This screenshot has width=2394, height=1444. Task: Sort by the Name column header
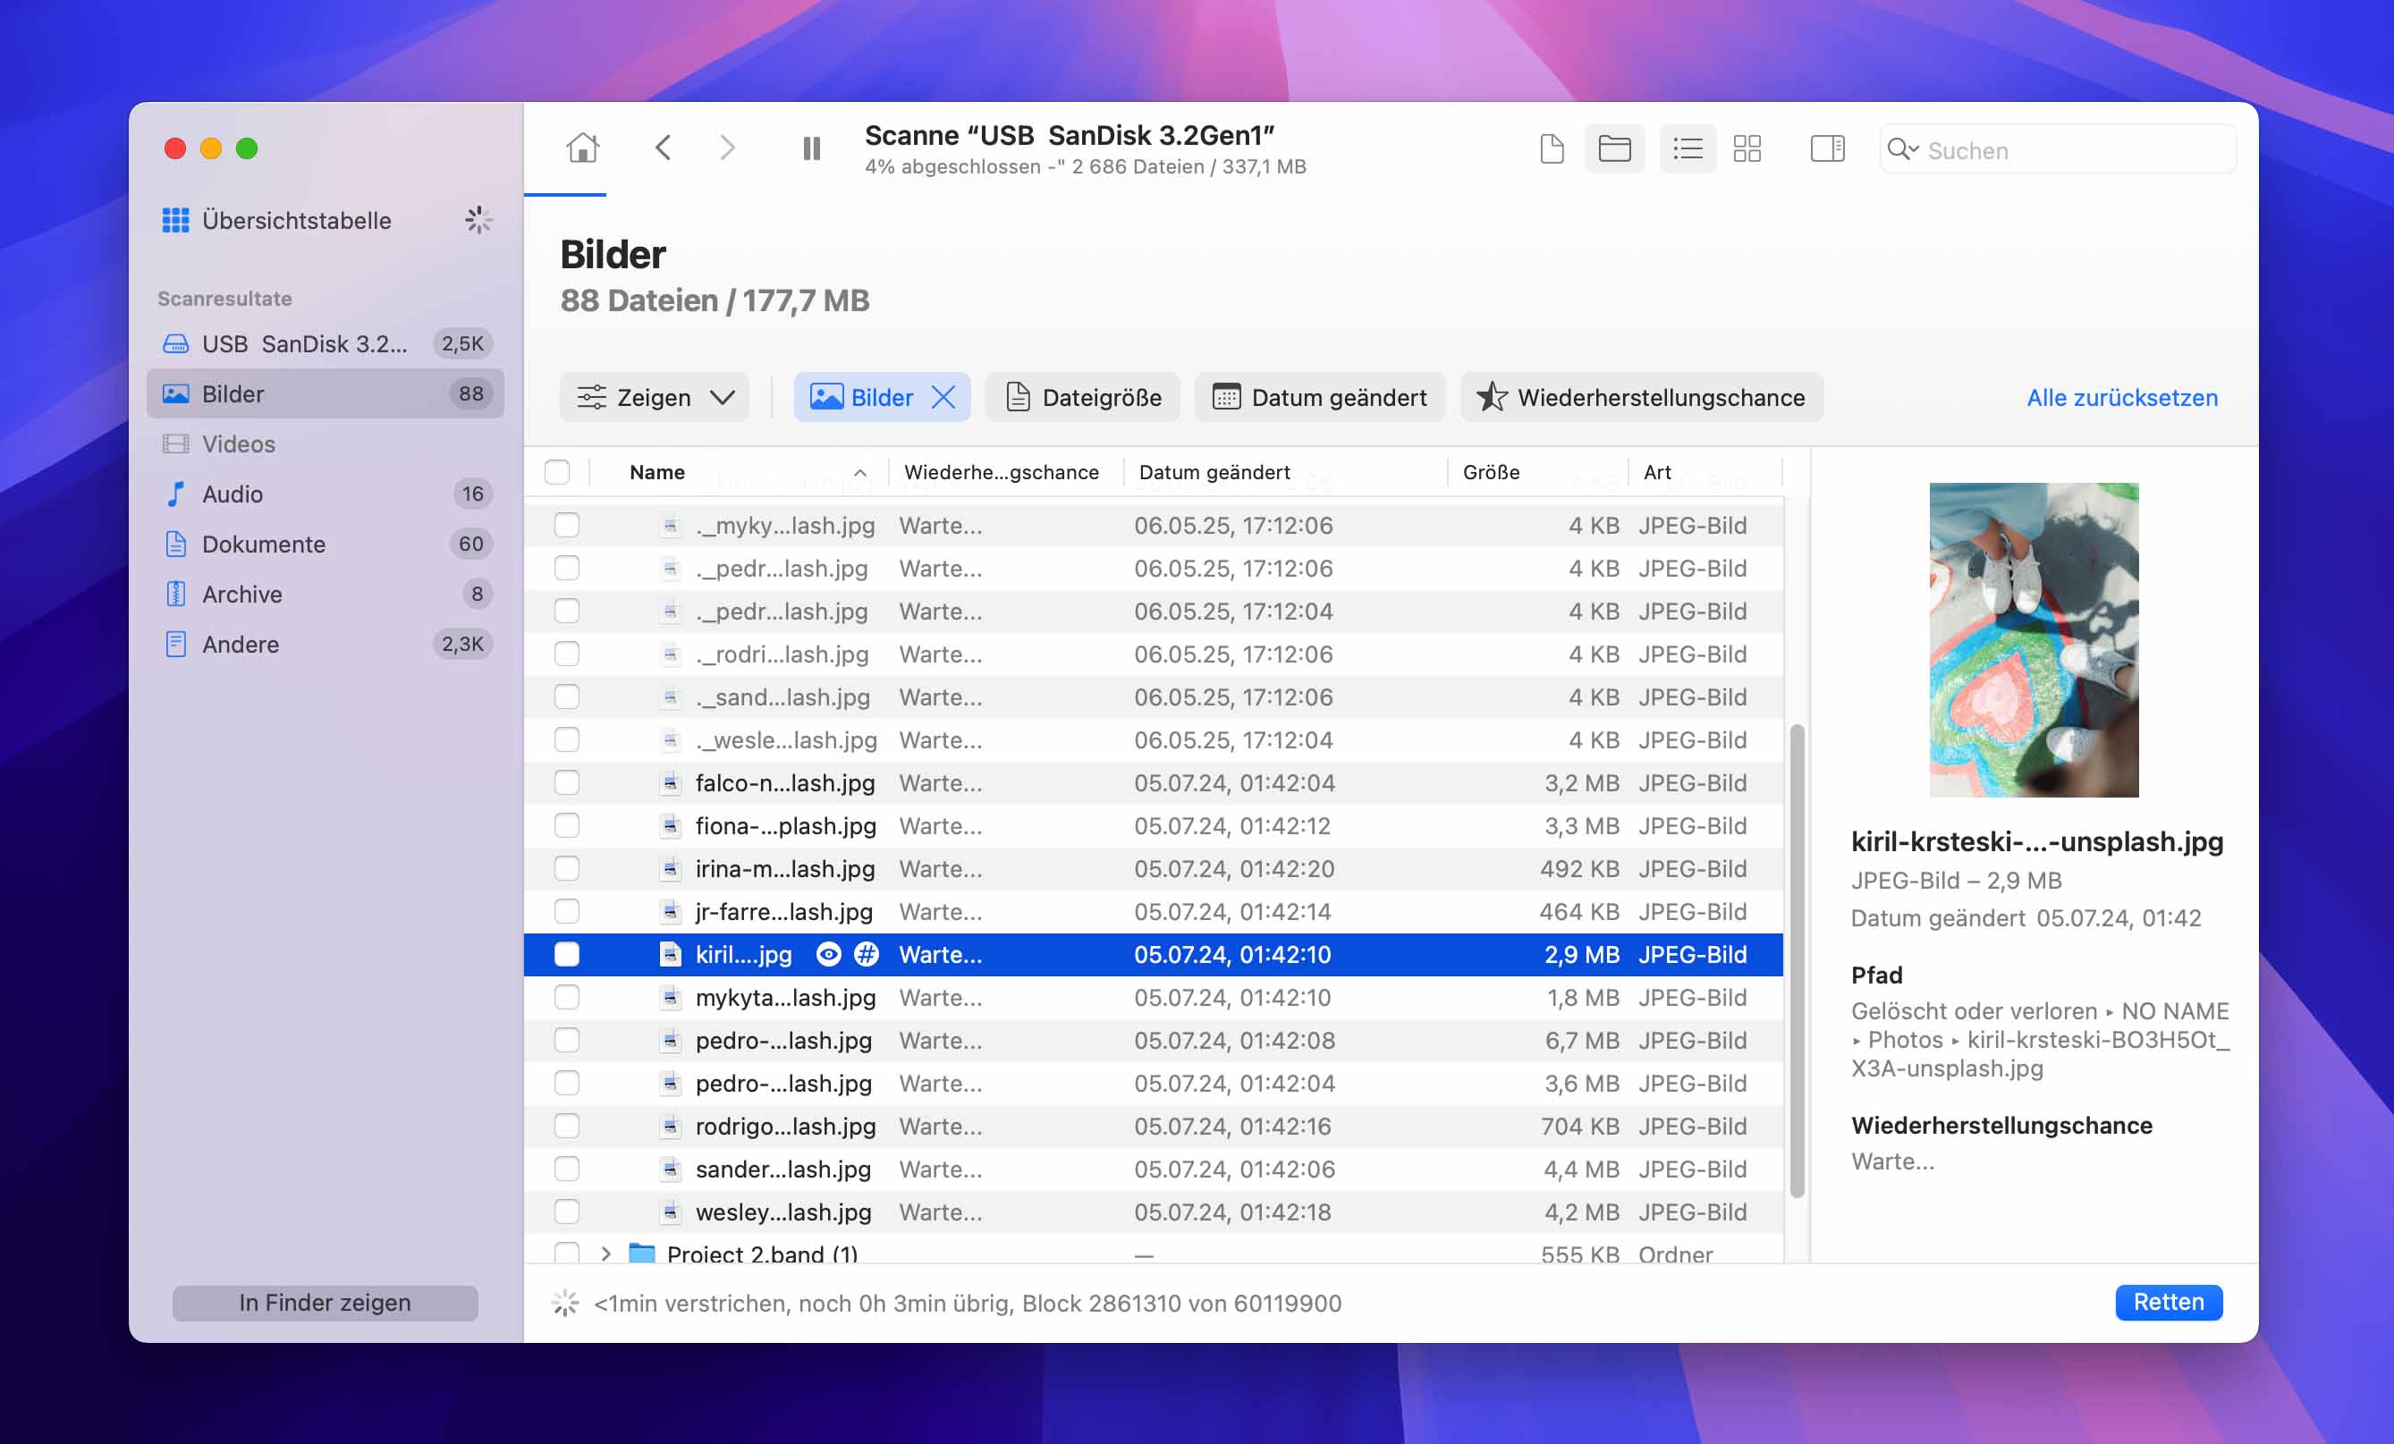coord(740,472)
